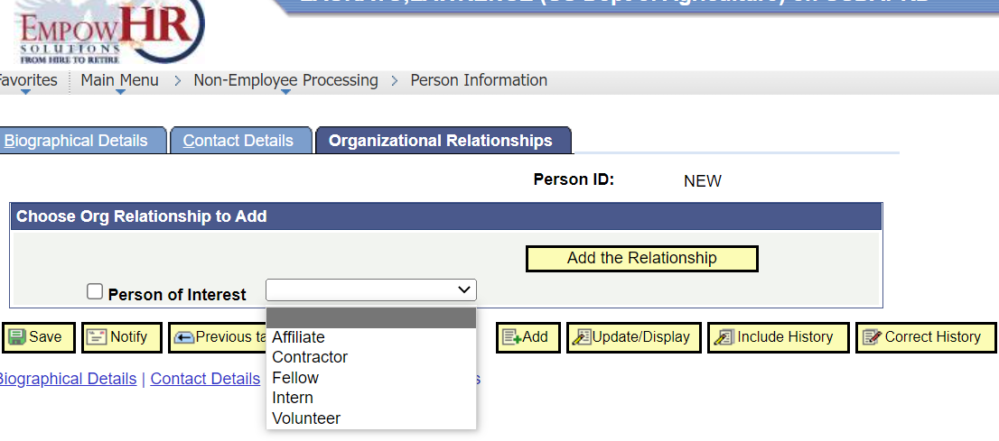Expand the Non-Employee Processing menu

pyautogui.click(x=285, y=81)
